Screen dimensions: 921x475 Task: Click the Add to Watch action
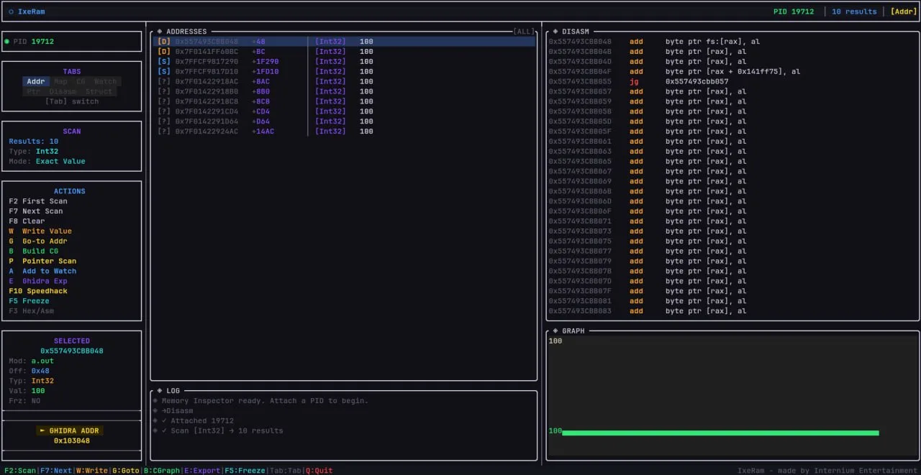(x=42, y=271)
